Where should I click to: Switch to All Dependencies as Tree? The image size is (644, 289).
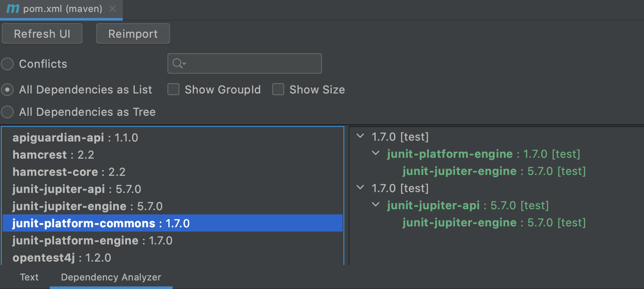tap(7, 112)
